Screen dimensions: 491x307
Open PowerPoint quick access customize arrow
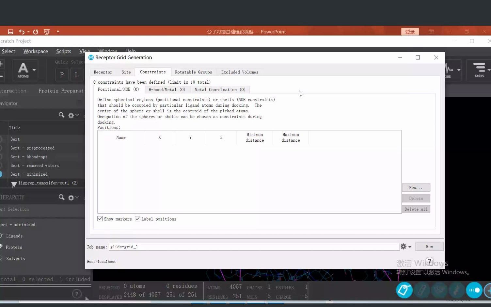(x=58, y=32)
